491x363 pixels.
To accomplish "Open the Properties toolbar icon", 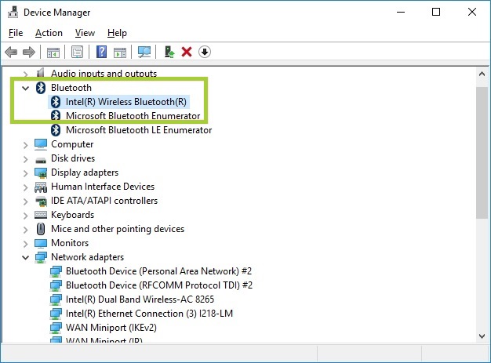I will click(x=77, y=52).
